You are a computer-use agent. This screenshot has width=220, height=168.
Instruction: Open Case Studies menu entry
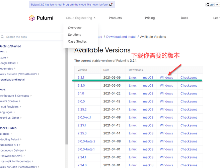77,42
